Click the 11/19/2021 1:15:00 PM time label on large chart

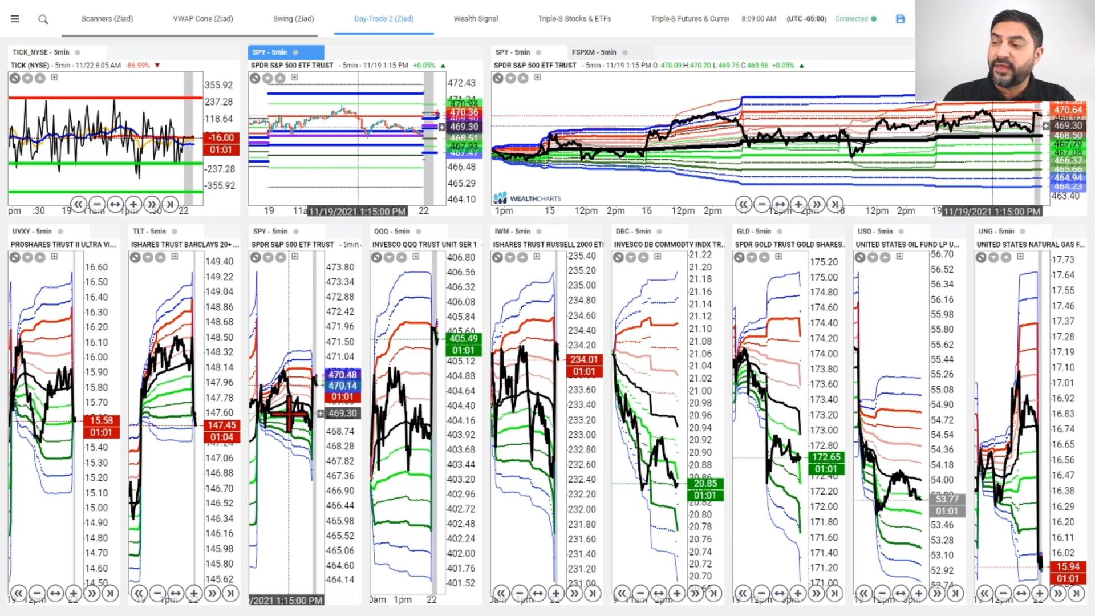click(992, 212)
